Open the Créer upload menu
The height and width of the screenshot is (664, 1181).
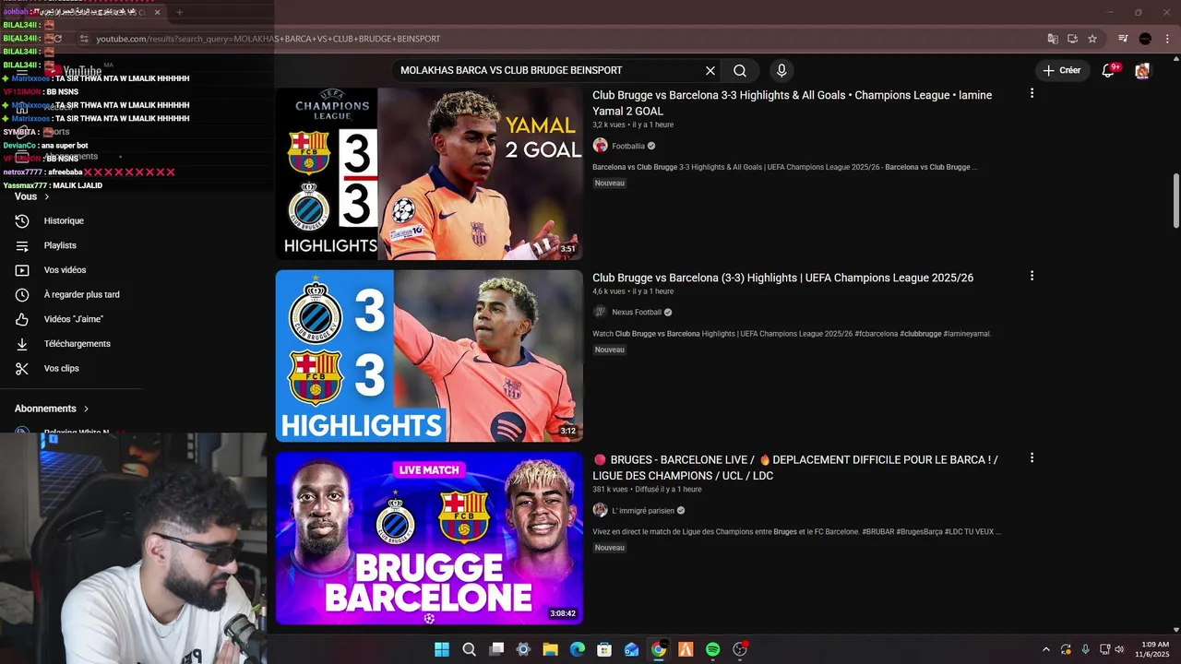pyautogui.click(x=1062, y=70)
